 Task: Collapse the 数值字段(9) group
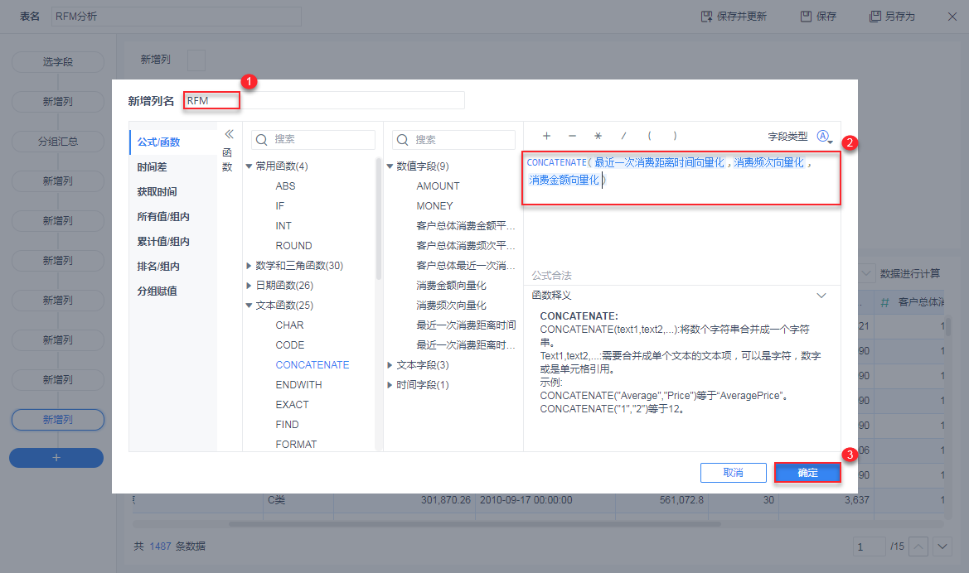click(390, 166)
